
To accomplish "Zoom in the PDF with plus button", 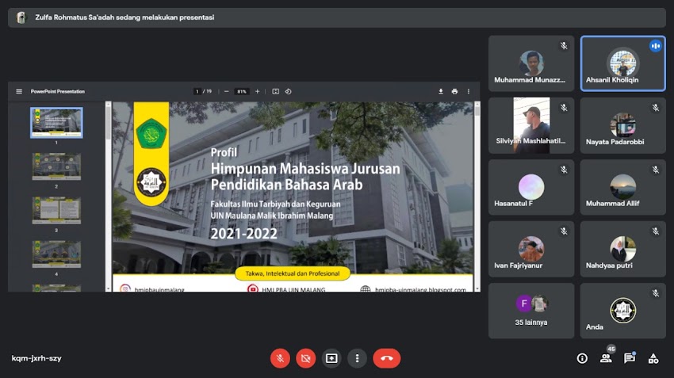I will coord(257,91).
